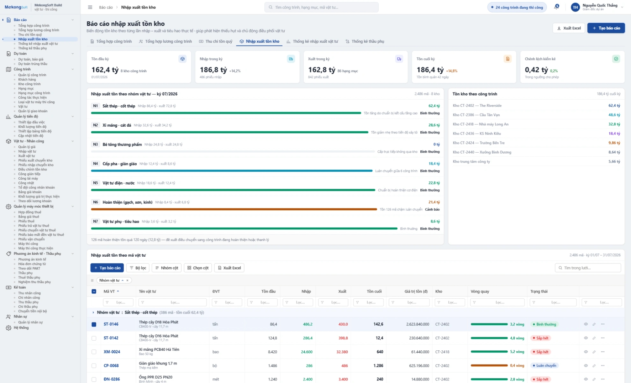Switch to Thống kê thầu phụ tab
631x383 pixels.
click(x=365, y=41)
